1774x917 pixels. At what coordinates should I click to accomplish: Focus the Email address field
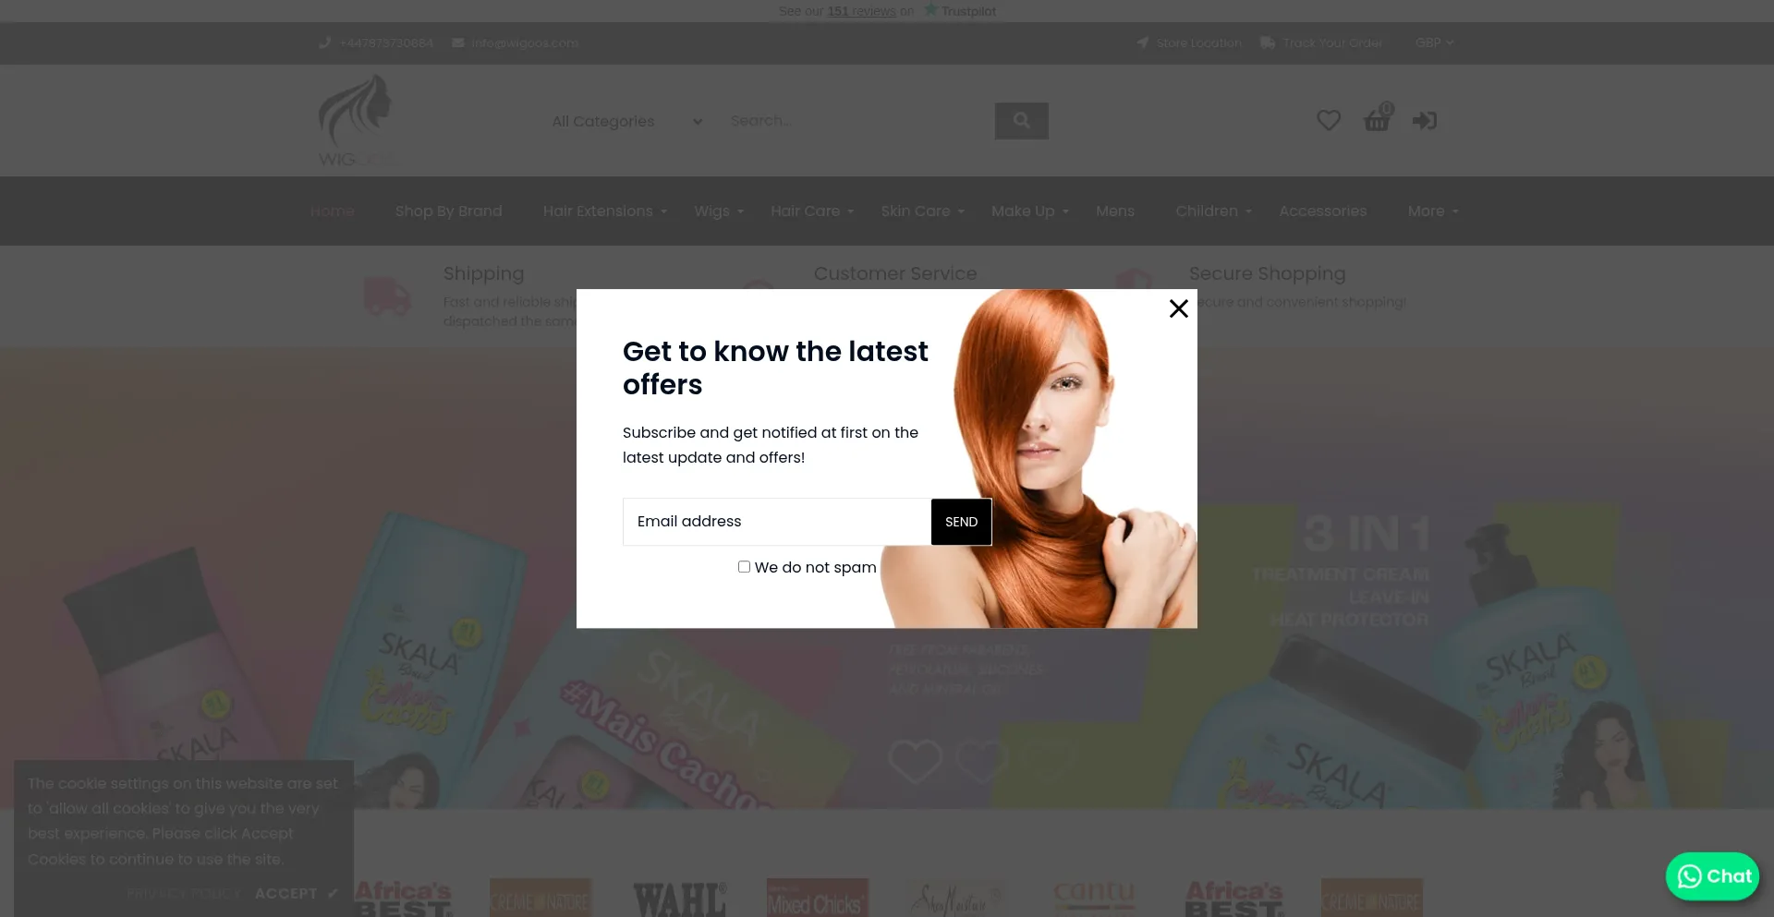coord(777,522)
